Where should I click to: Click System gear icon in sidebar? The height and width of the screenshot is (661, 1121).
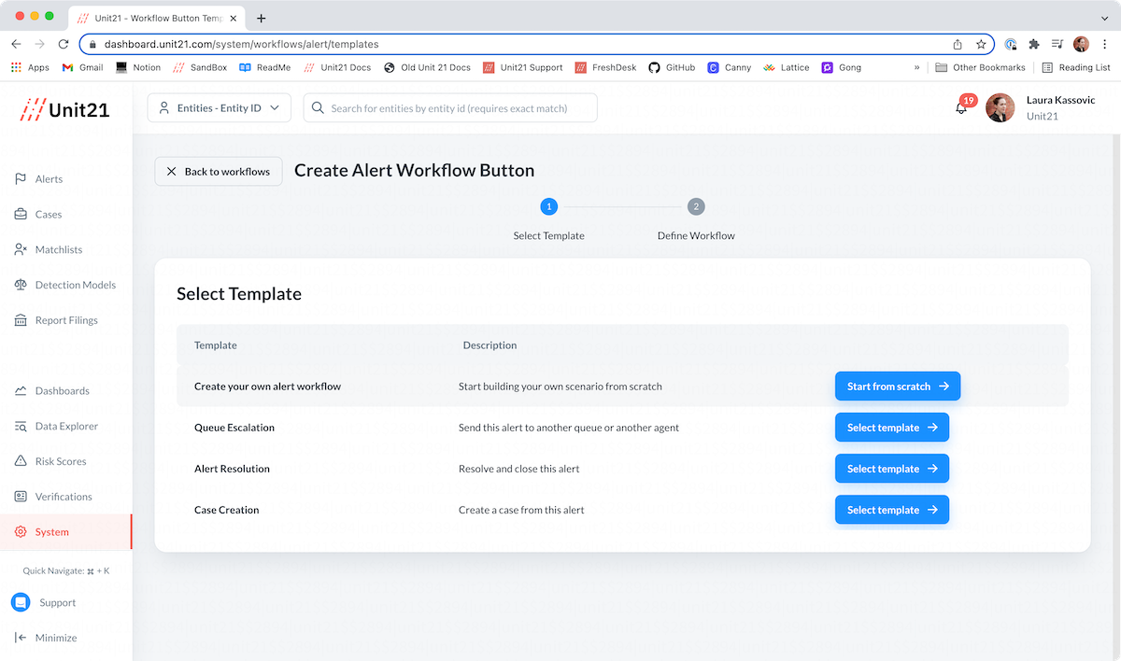tap(21, 532)
